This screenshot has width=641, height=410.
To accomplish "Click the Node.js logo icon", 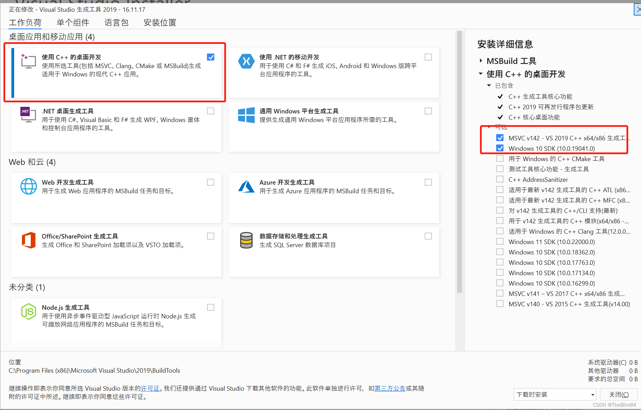I will (28, 311).
